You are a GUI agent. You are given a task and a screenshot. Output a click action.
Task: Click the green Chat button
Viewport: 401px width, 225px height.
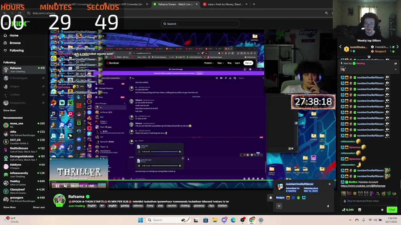pos(392,210)
